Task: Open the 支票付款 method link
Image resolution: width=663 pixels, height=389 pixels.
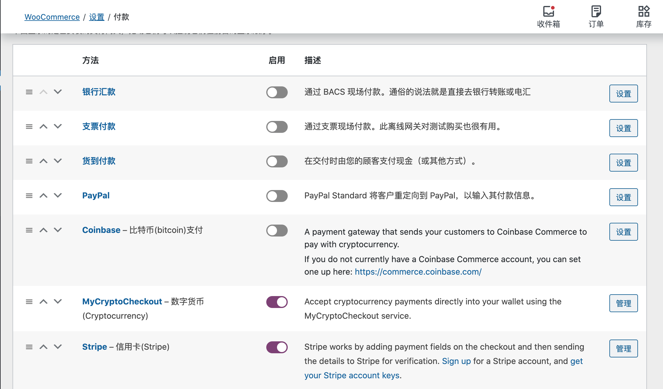Action: pyautogui.click(x=99, y=126)
